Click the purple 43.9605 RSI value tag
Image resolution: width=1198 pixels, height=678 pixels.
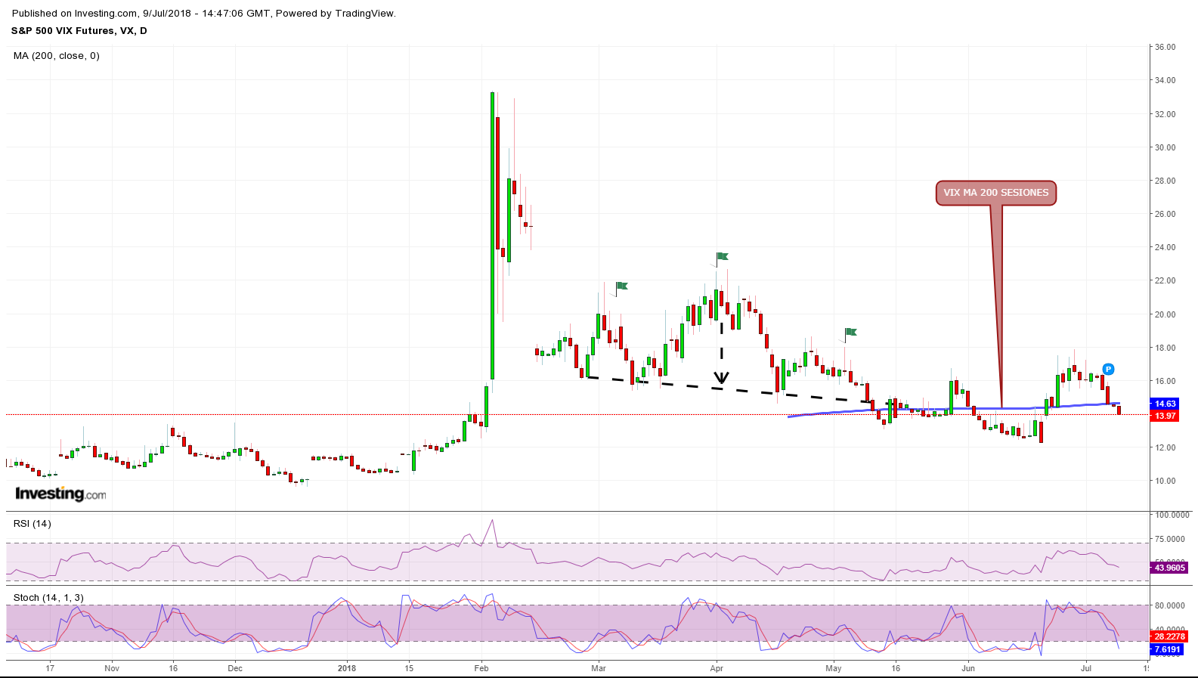[1169, 568]
